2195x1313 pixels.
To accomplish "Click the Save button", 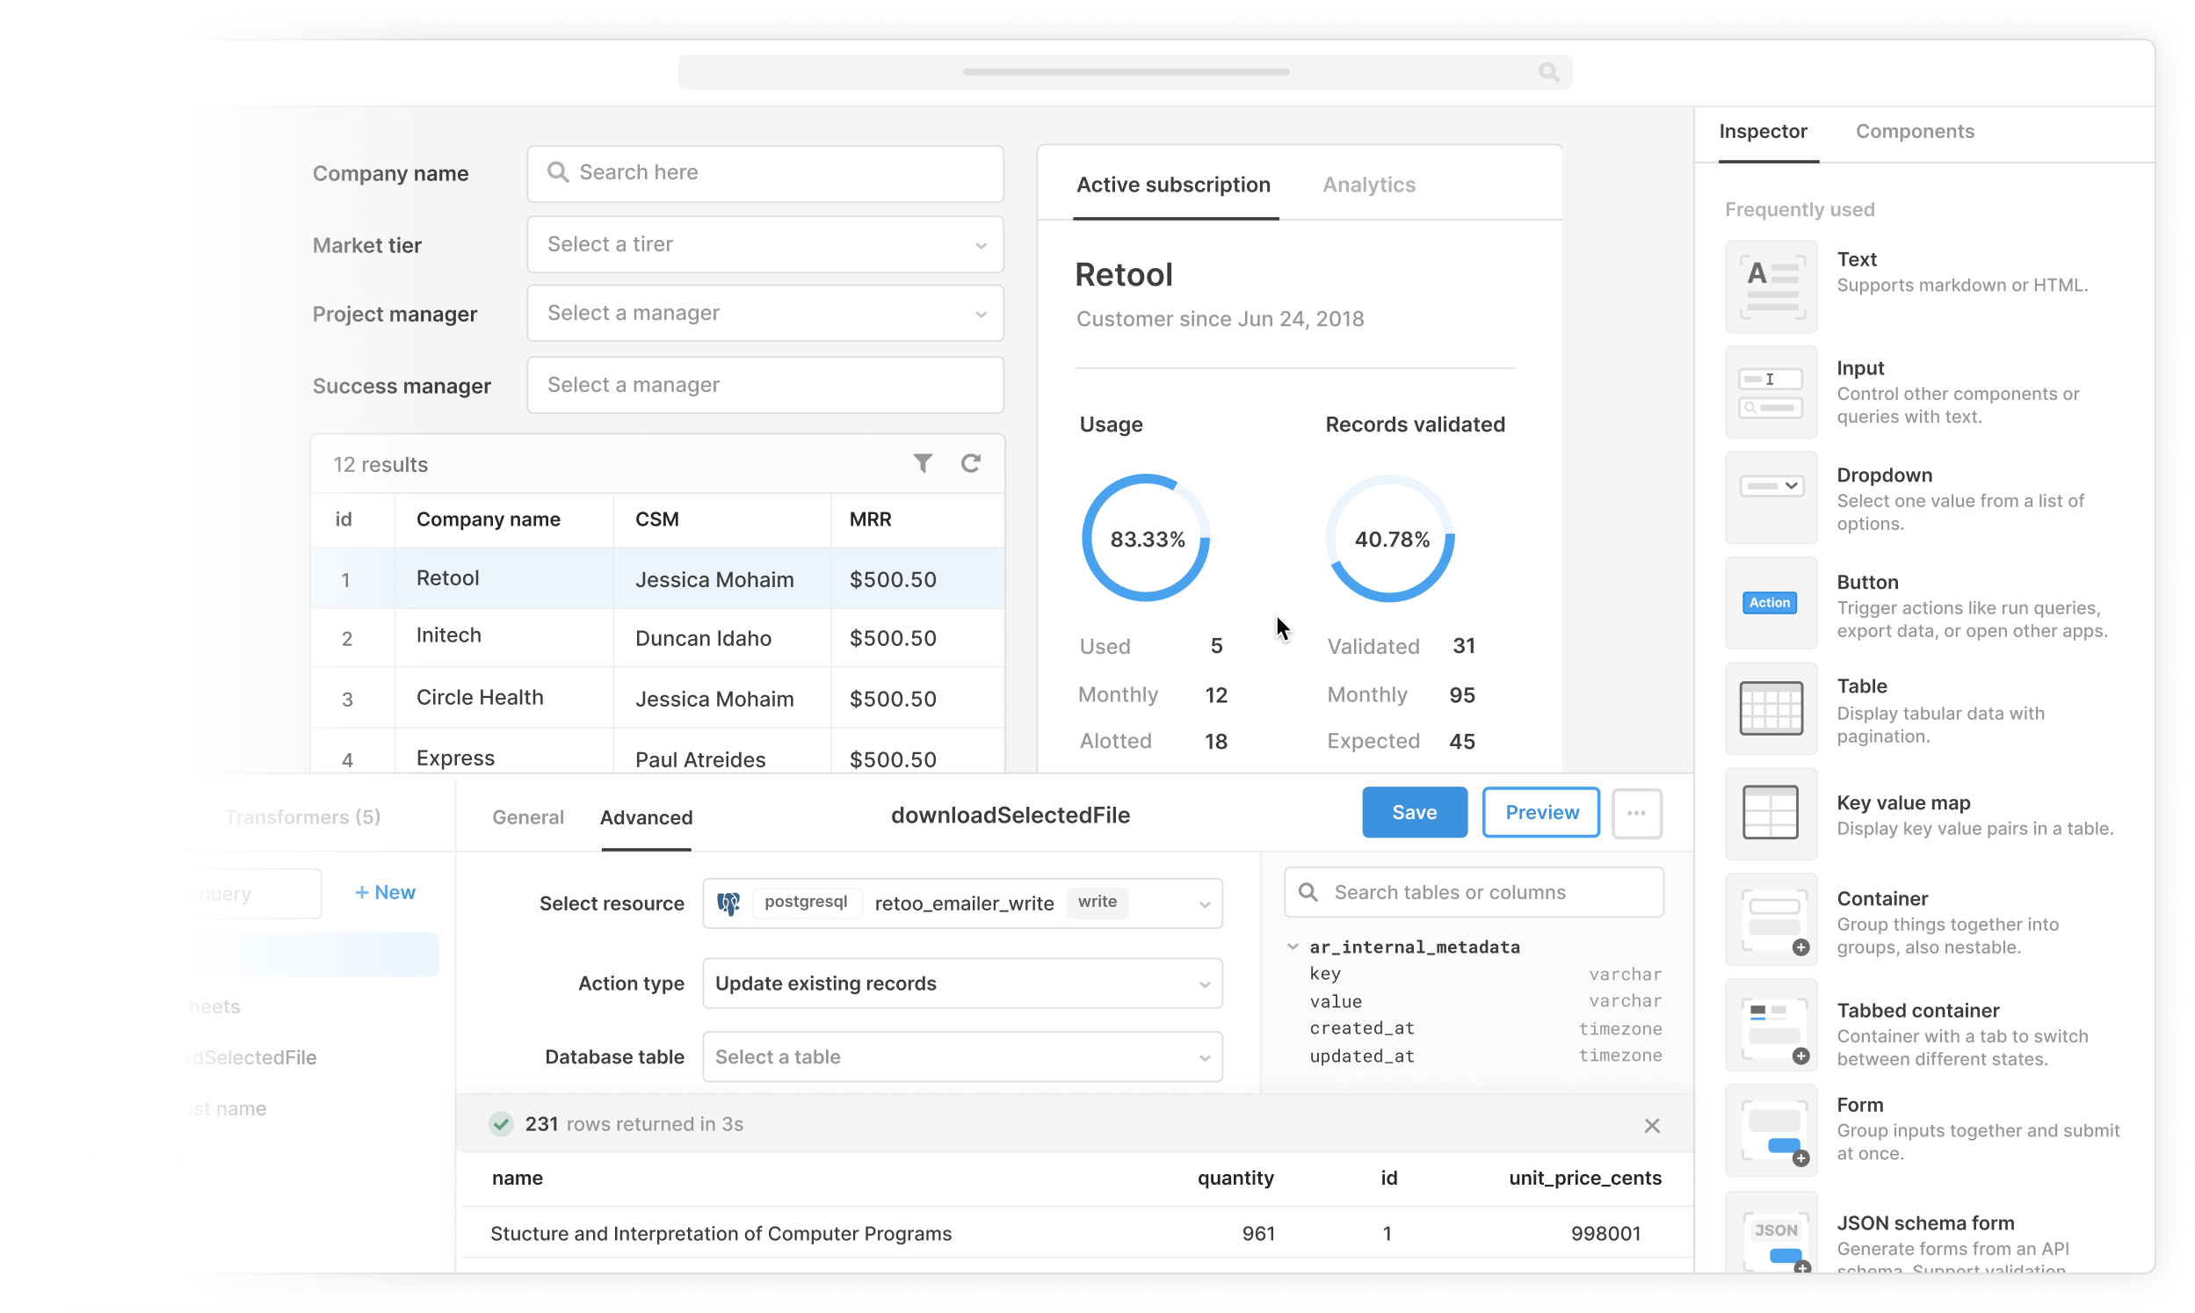I will (x=1414, y=811).
